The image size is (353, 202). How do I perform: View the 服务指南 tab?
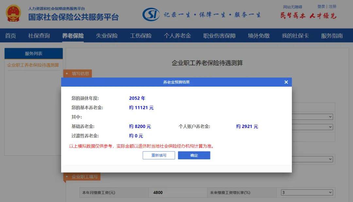coord(332,36)
